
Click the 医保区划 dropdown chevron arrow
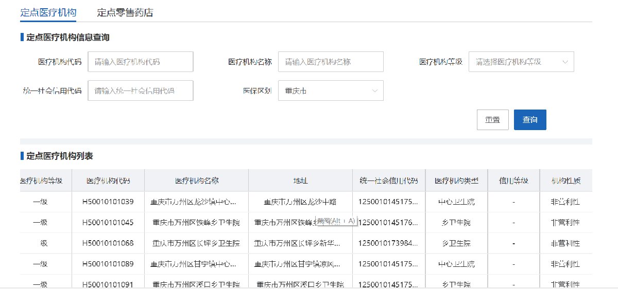pyautogui.click(x=374, y=91)
